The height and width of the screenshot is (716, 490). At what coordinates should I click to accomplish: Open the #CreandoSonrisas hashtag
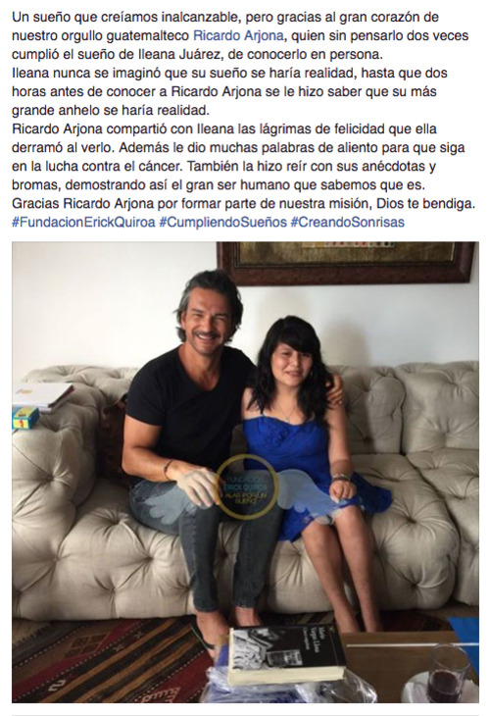coord(347,223)
